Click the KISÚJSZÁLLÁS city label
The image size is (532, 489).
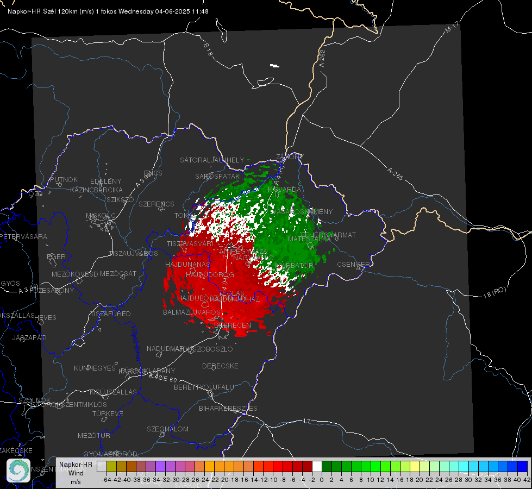[114, 392]
